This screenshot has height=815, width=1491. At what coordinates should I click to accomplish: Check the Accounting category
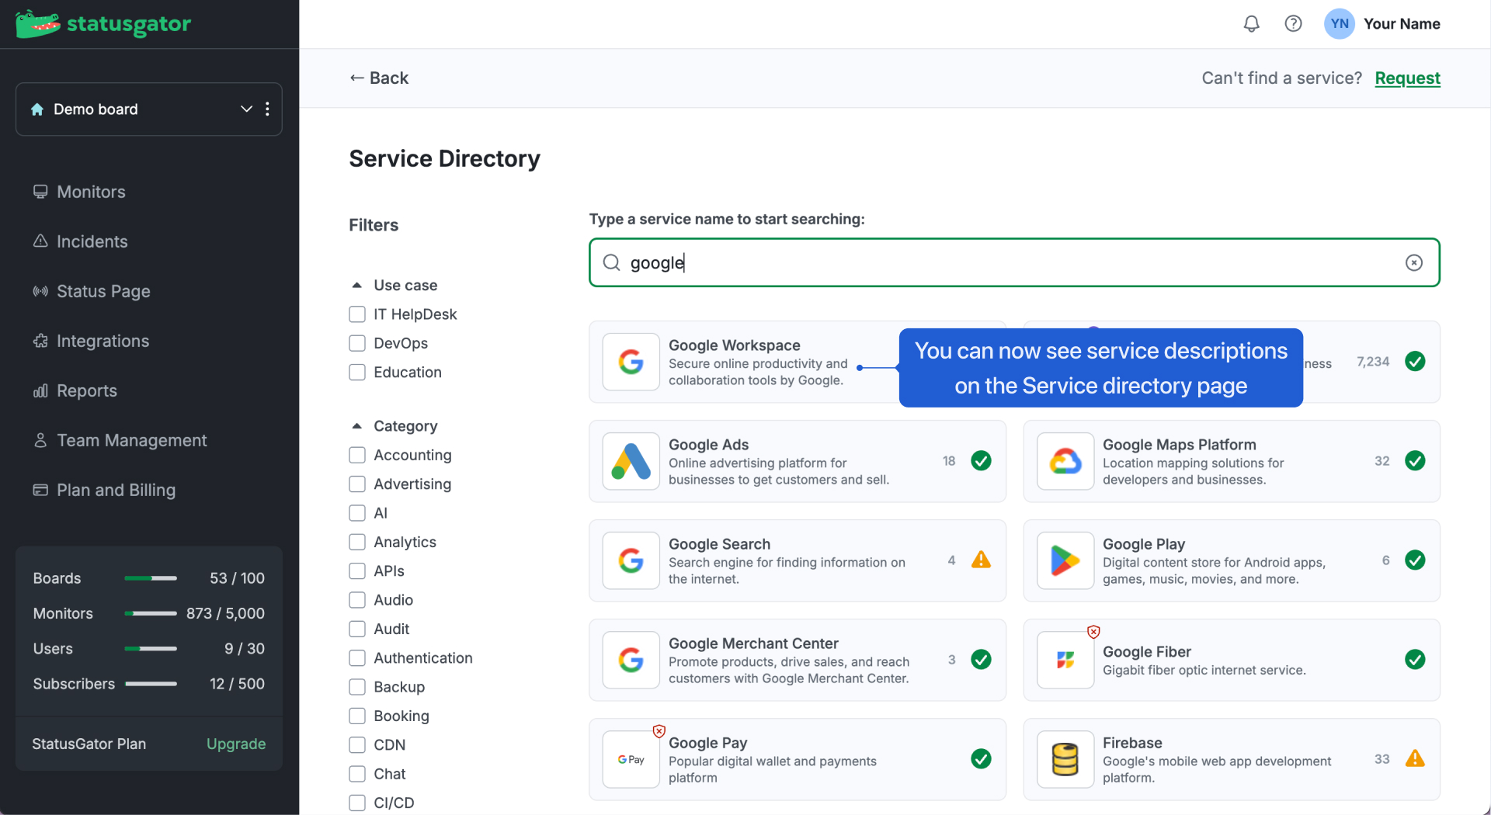click(x=357, y=455)
